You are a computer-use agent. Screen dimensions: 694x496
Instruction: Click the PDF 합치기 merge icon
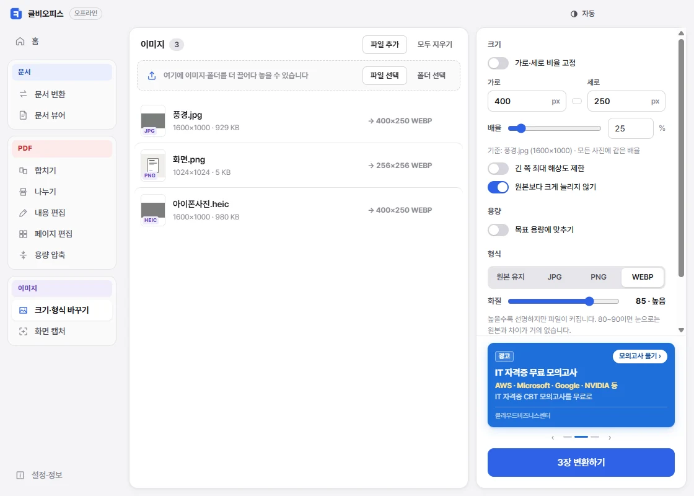click(23, 170)
